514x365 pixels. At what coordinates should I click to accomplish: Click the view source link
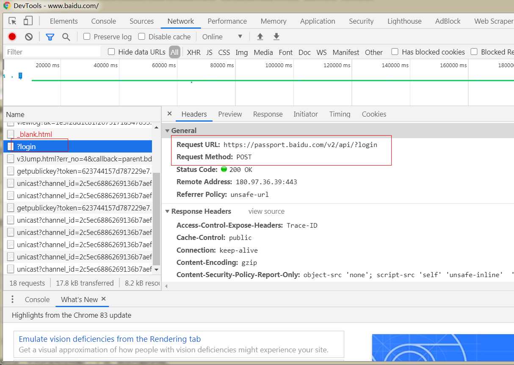[x=266, y=211]
